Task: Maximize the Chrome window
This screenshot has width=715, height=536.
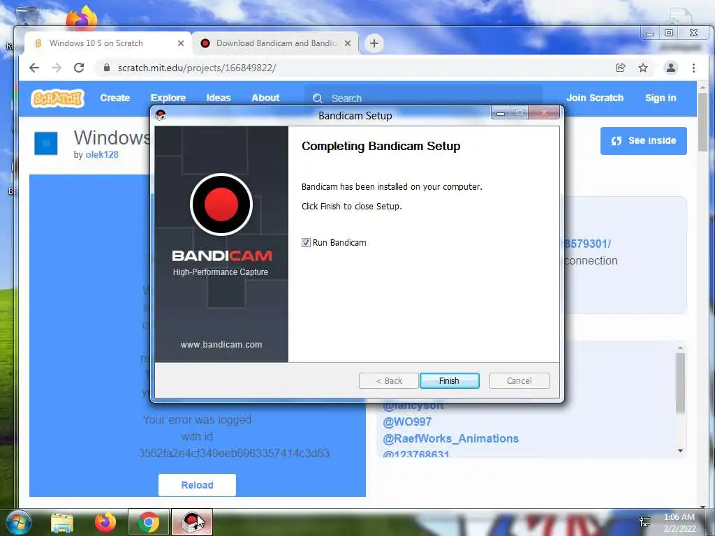Action: [x=669, y=33]
